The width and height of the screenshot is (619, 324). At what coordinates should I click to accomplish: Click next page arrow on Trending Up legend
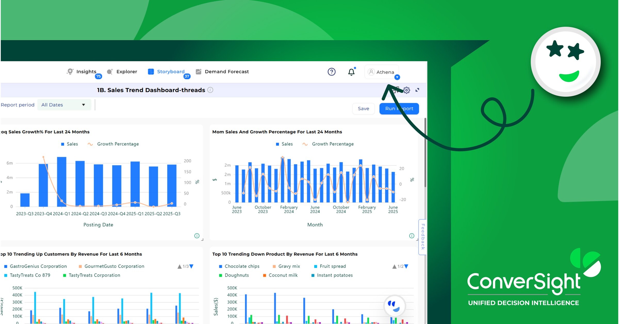(x=191, y=266)
